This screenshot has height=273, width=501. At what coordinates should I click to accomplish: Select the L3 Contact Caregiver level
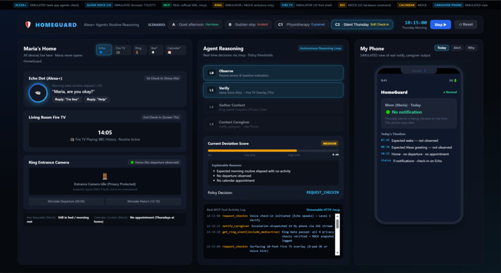pyautogui.click(x=273, y=124)
